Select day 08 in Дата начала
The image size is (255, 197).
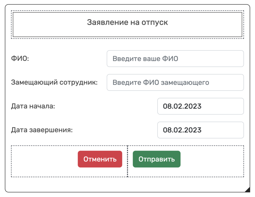(167, 106)
